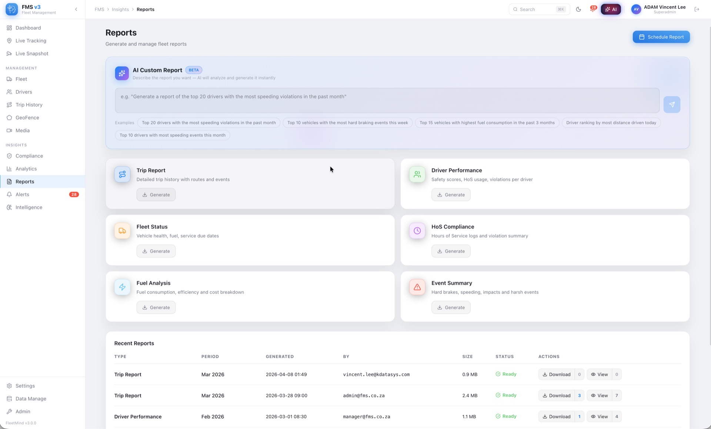Open Data Manage from the sidebar

tap(30, 399)
